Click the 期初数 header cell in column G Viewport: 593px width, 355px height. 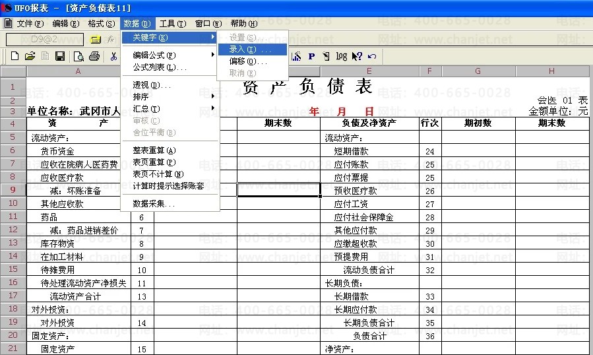[x=478, y=123]
